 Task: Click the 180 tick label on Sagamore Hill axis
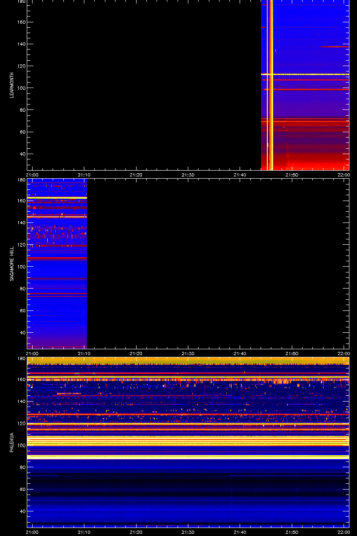pyautogui.click(x=21, y=180)
